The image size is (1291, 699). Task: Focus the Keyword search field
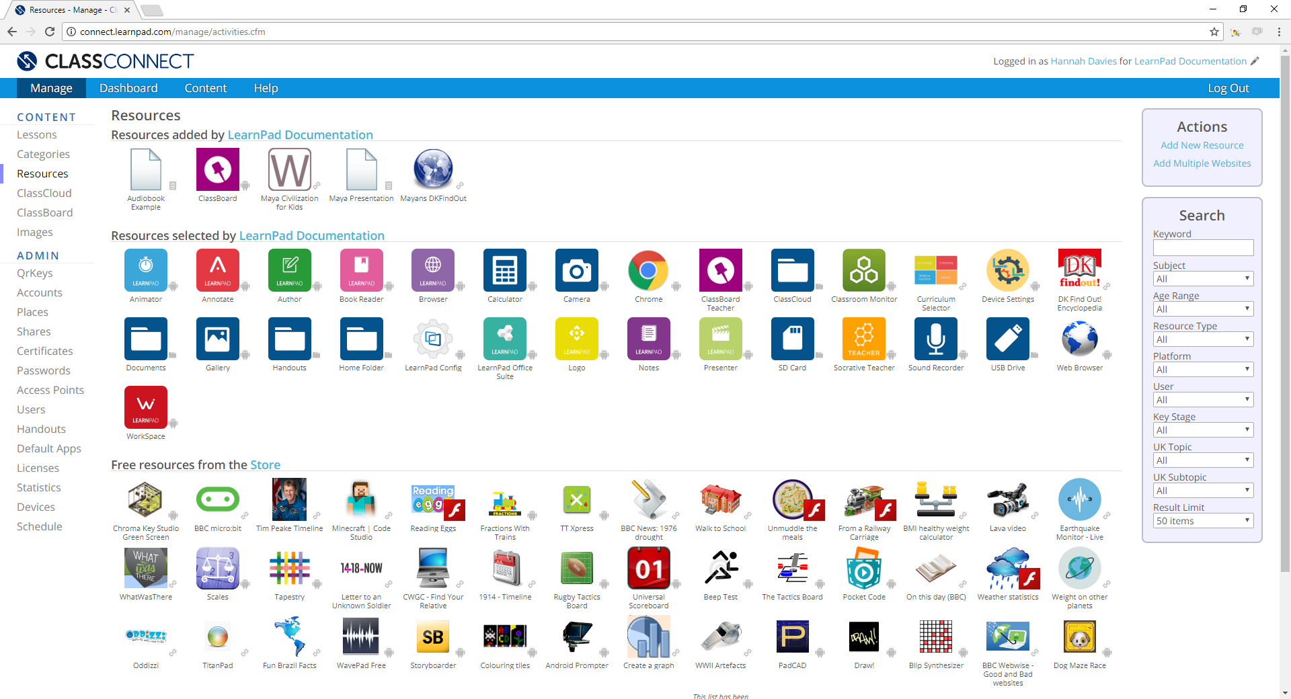[x=1203, y=248]
